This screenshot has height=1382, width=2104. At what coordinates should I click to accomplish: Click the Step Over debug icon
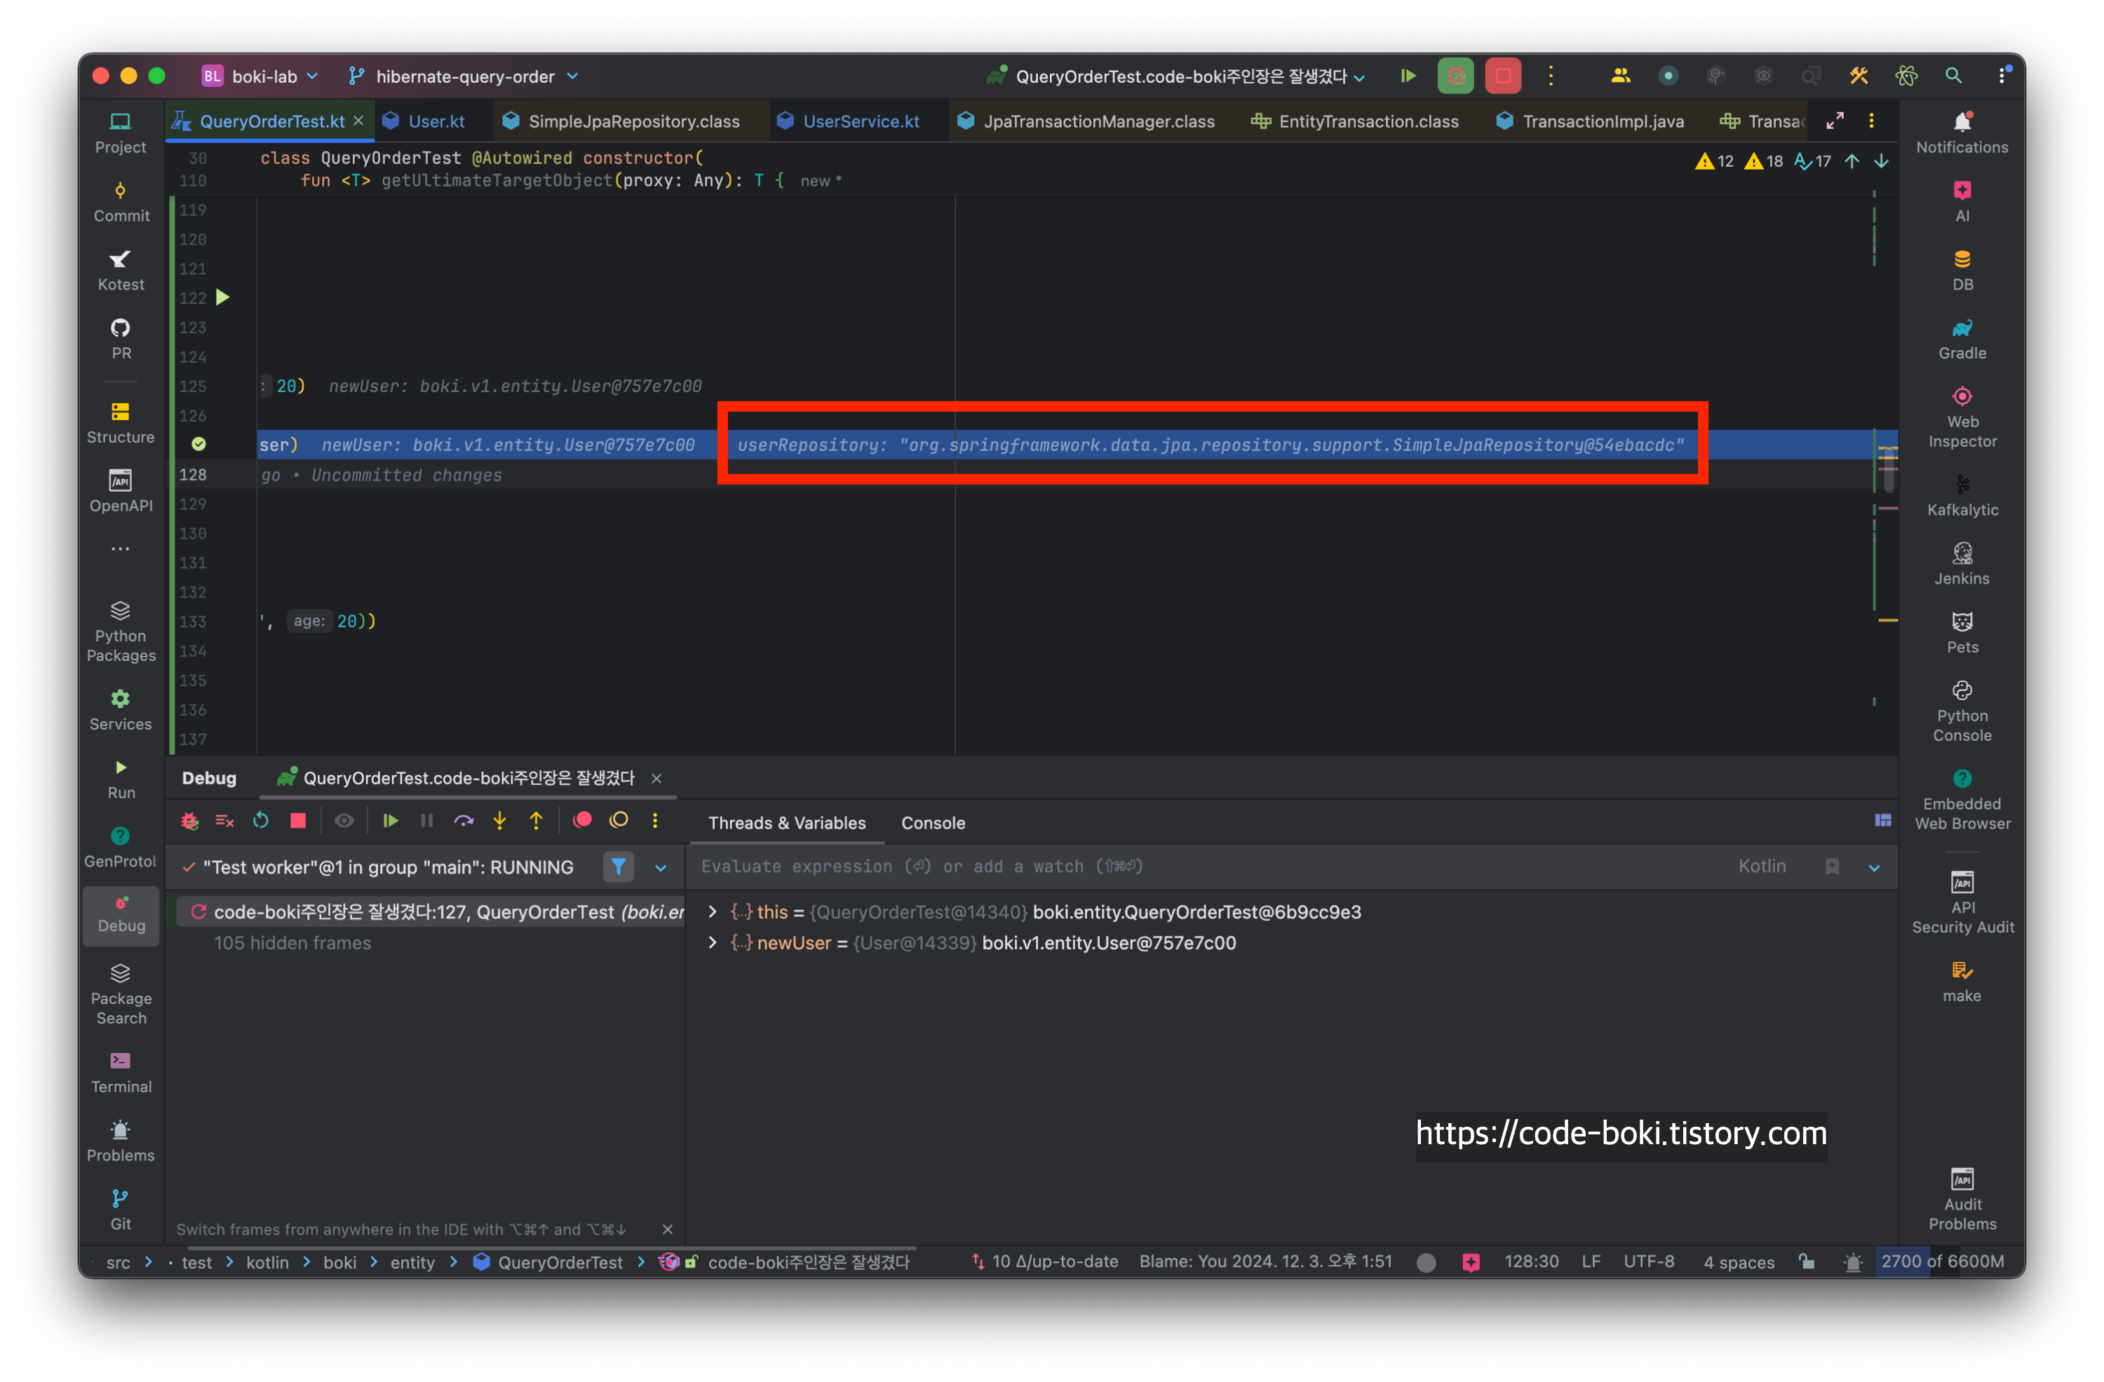click(464, 821)
